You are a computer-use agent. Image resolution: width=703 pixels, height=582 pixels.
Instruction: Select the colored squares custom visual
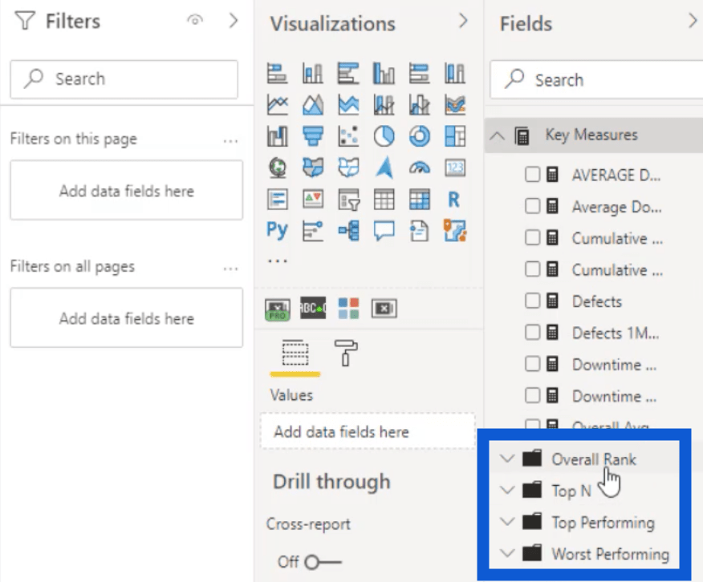348,308
